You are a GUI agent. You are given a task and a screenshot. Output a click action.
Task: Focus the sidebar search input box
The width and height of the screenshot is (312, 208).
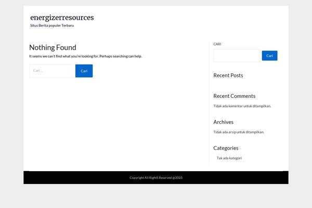pyautogui.click(x=237, y=56)
